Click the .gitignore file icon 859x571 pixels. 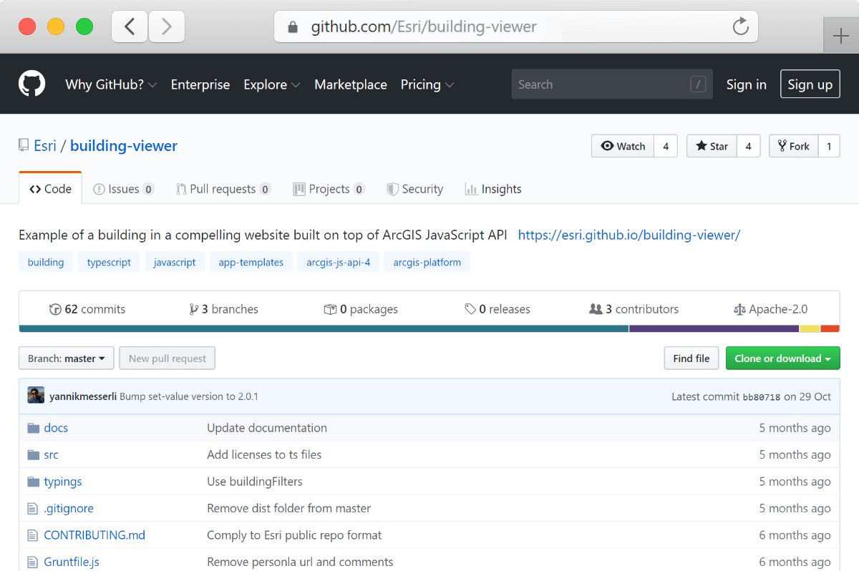(x=32, y=508)
